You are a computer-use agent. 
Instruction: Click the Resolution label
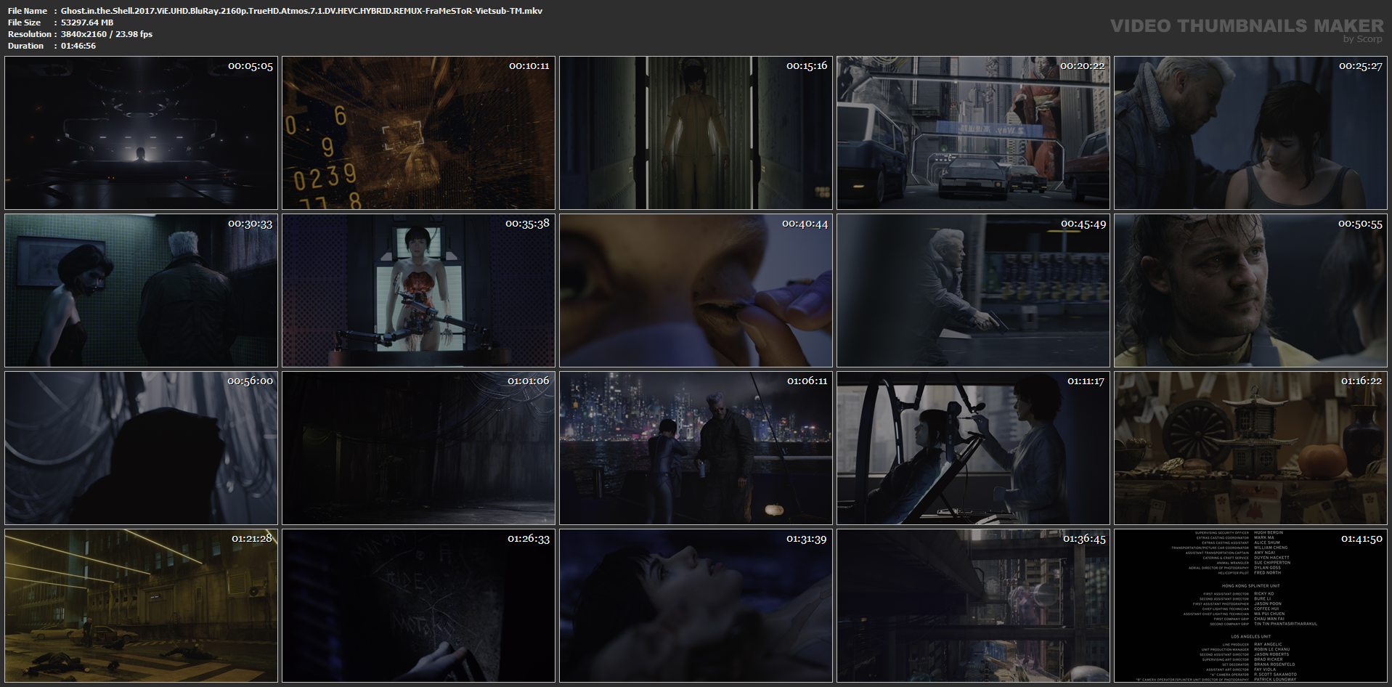[x=30, y=34]
